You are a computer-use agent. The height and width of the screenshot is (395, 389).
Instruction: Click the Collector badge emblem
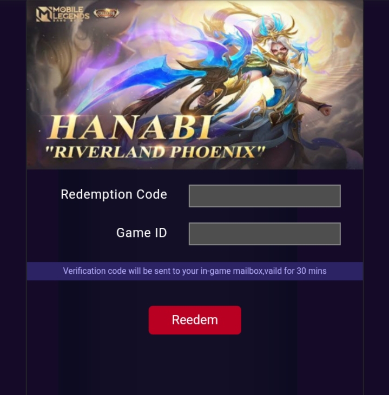(106, 13)
